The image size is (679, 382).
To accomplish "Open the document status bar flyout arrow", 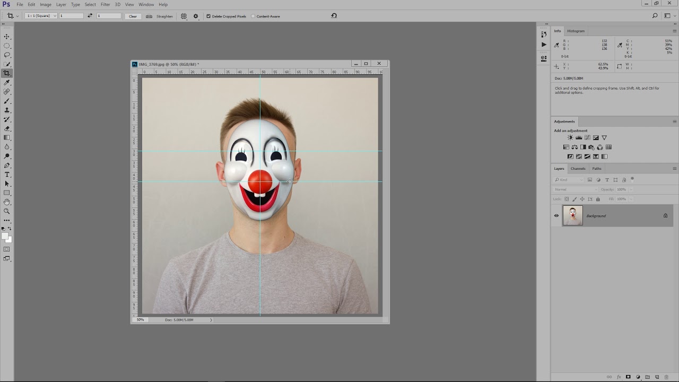I will click(211, 320).
